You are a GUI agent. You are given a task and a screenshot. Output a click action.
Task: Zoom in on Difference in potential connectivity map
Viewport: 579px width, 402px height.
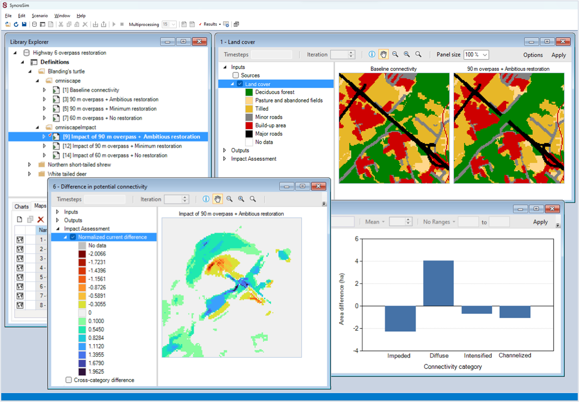click(241, 199)
